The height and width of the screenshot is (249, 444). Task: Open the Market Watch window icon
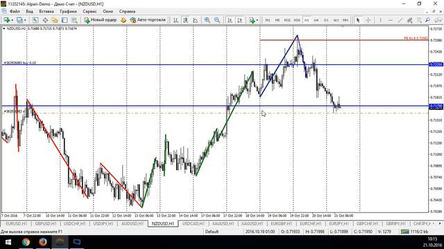[x=35, y=20]
